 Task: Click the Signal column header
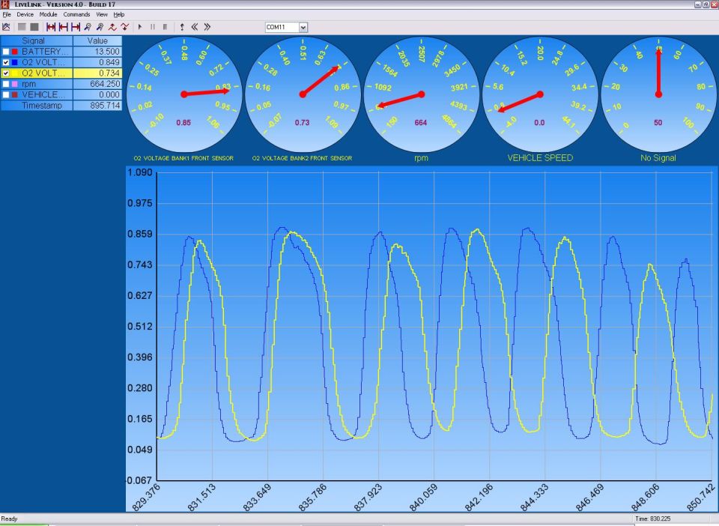pyautogui.click(x=37, y=40)
